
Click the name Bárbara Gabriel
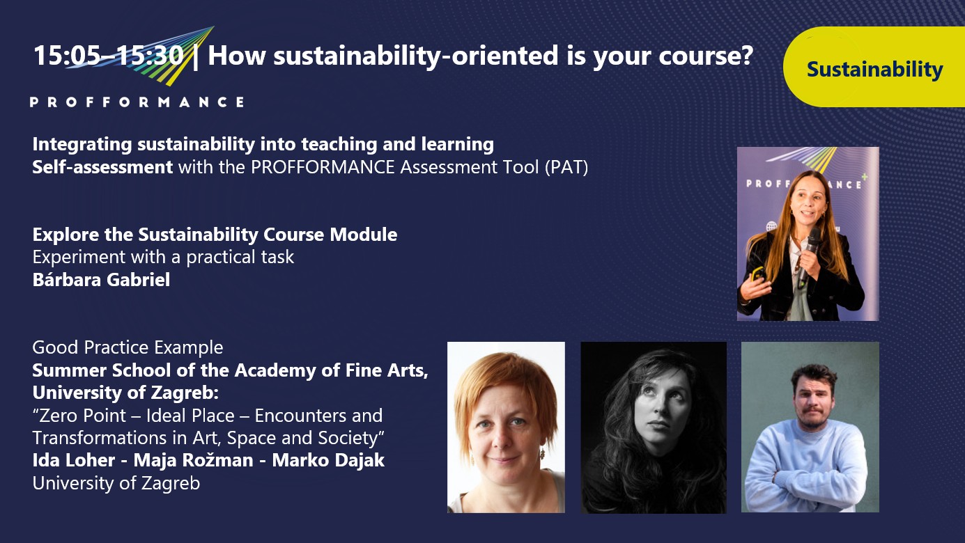(x=101, y=280)
